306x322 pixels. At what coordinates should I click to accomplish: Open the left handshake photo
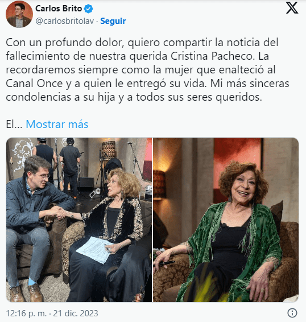(79, 220)
